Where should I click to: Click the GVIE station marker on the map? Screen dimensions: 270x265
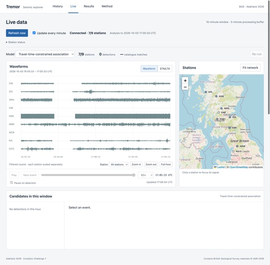point(216,96)
